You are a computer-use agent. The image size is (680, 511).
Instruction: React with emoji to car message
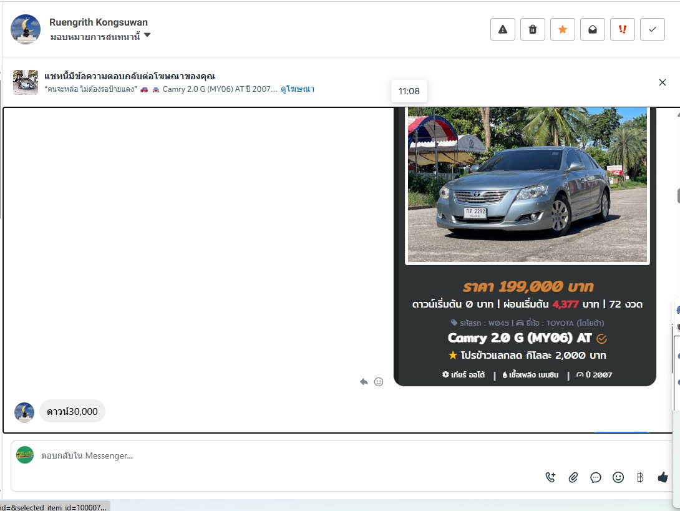pyautogui.click(x=379, y=382)
